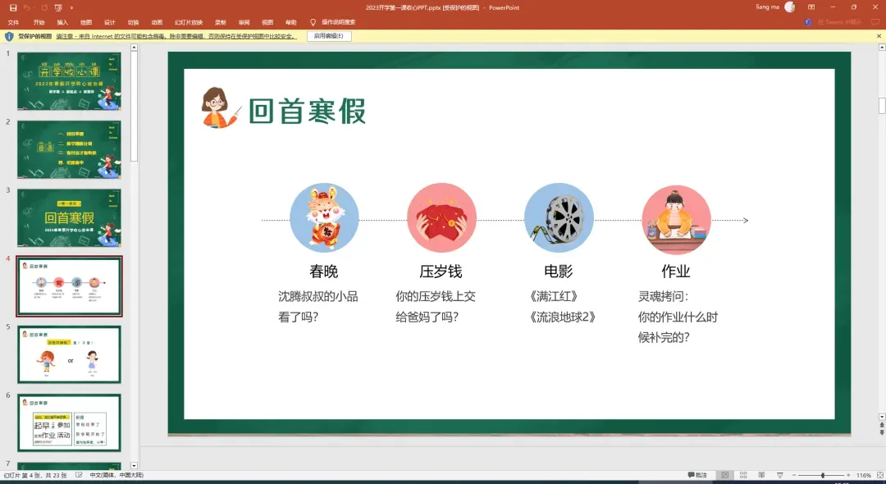Select slide 5 thumbnail with two kids
This screenshot has width=886, height=484.
click(x=69, y=354)
